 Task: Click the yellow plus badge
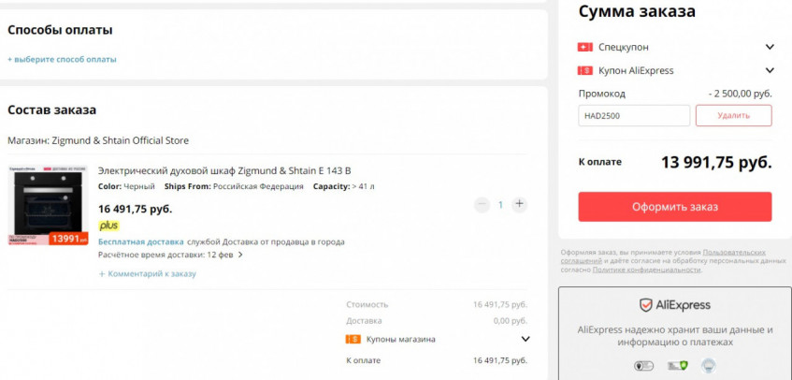pyautogui.click(x=108, y=226)
